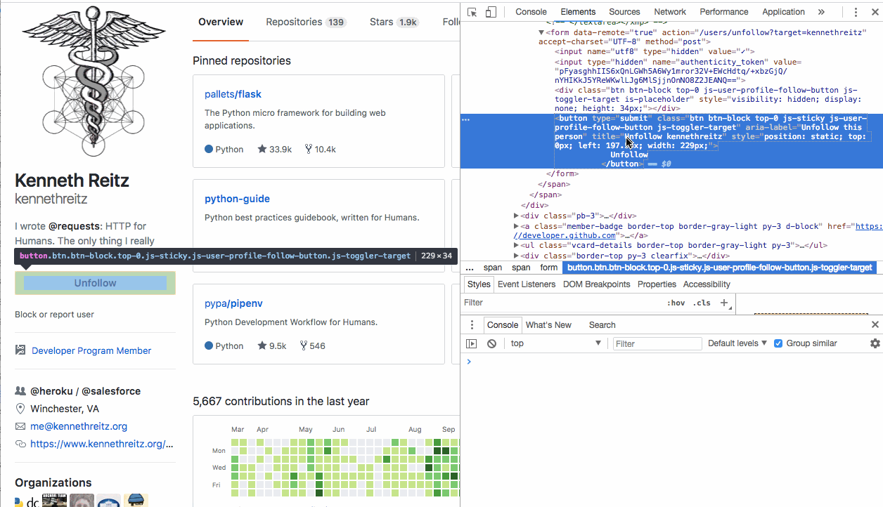Image resolution: width=883 pixels, height=507 pixels.
Task: Switch to the Elements tab
Action: 578,12
